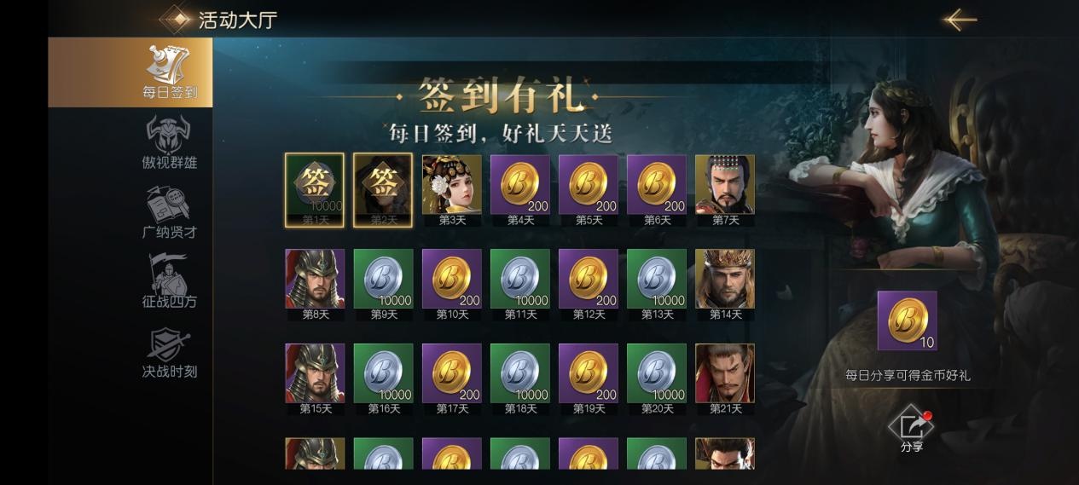Tap the 第2天 signed reward tile
This screenshot has height=485, width=1079.
[383, 190]
